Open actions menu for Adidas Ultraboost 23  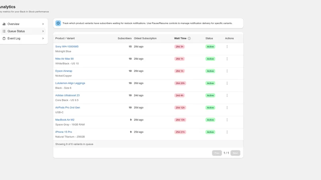pos(227,95)
